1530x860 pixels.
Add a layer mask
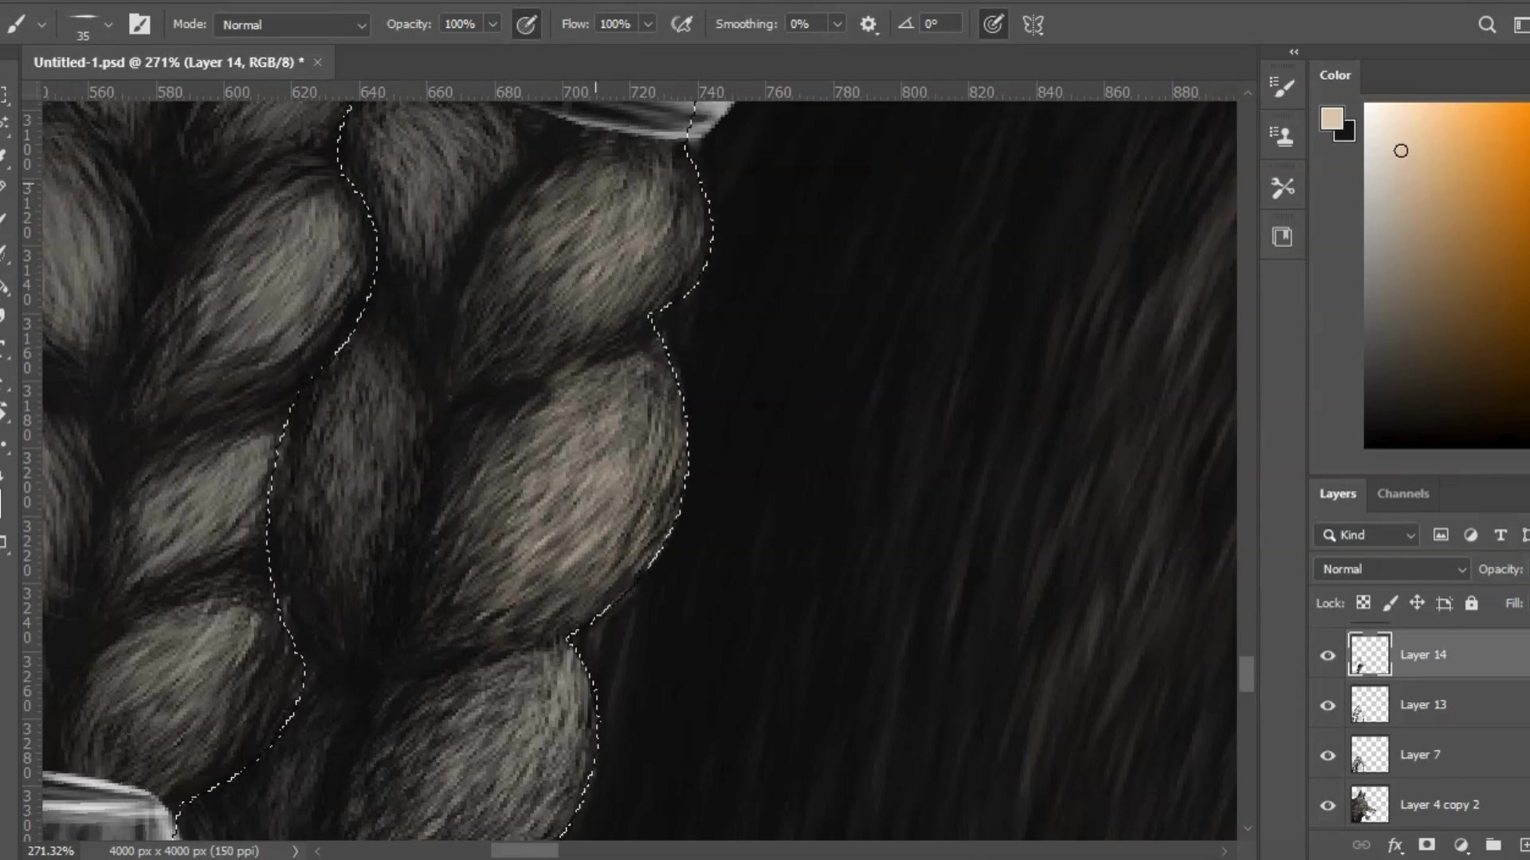1427,845
